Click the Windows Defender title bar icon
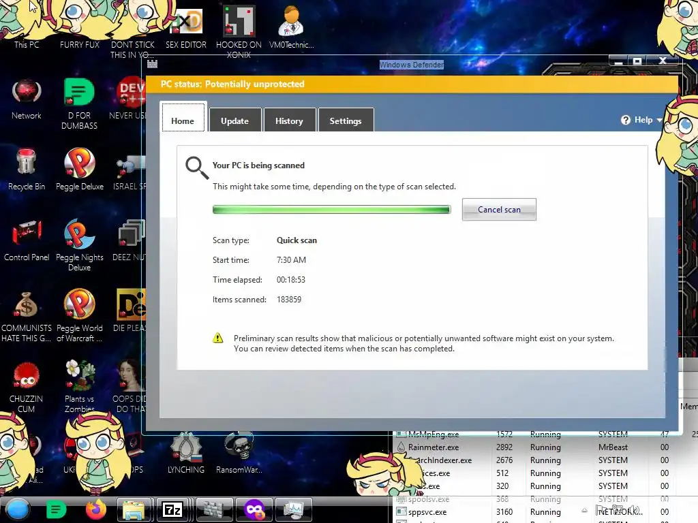Viewport: 698px width, 523px height. pos(152,64)
